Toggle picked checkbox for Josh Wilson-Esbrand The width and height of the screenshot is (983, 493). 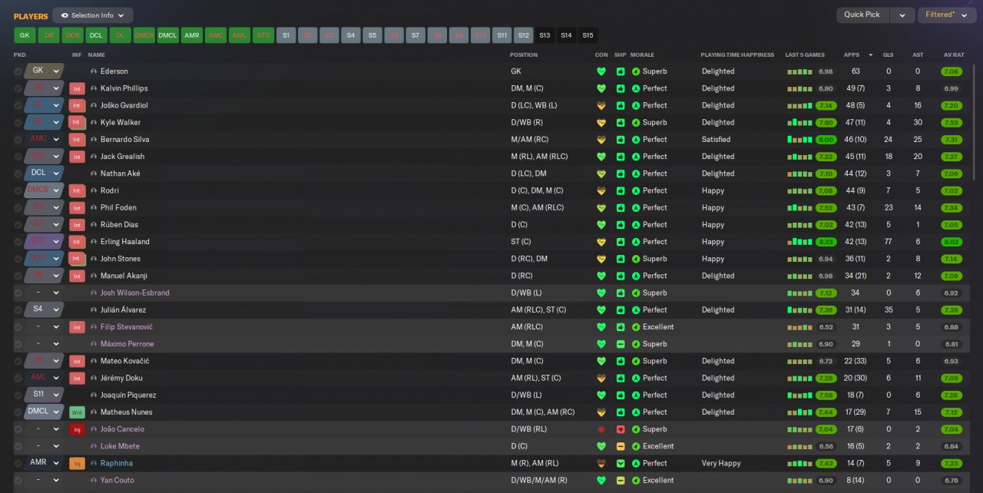tap(18, 293)
